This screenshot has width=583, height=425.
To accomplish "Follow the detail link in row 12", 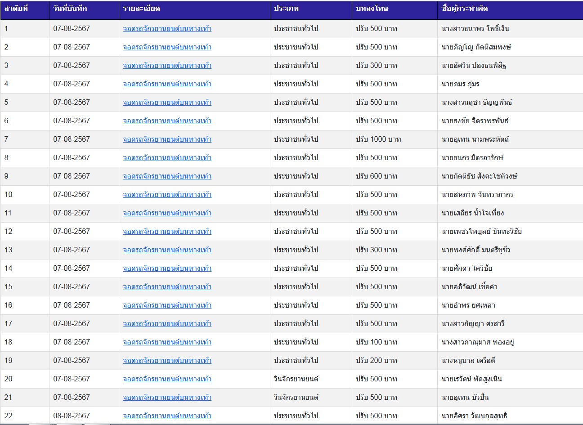I will point(167,232).
